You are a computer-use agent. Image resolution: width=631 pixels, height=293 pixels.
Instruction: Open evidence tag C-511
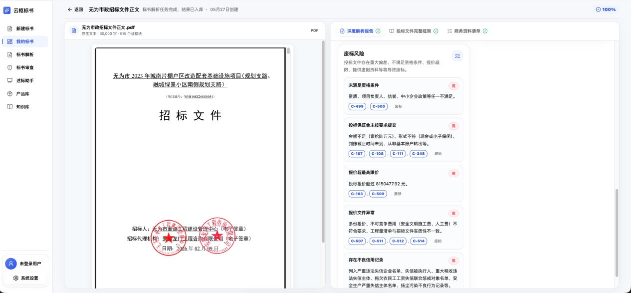378,241
